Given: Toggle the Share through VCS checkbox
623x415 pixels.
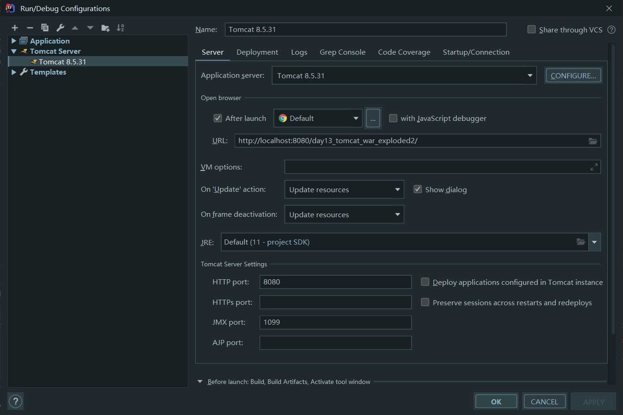Looking at the screenshot, I should 531,30.
